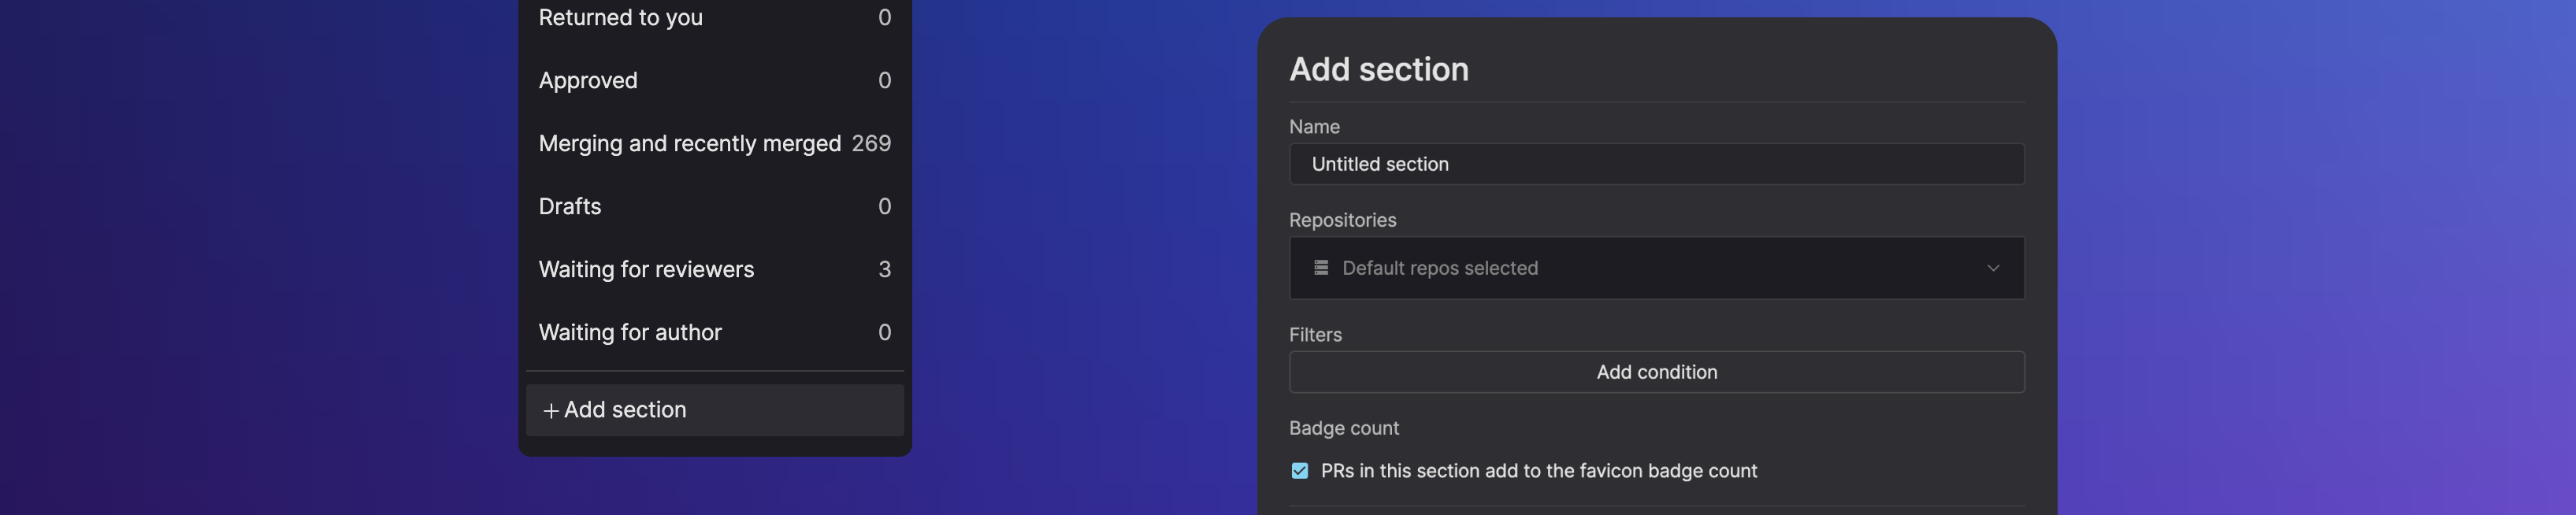2576x515 pixels.
Task: Click the count 3 beside Waiting for reviewers
Action: click(884, 269)
